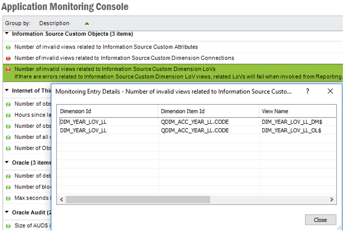Screen dimensions: 345x231
Task: Close the Monitoring Entry Details dialog with X
Action: point(330,91)
